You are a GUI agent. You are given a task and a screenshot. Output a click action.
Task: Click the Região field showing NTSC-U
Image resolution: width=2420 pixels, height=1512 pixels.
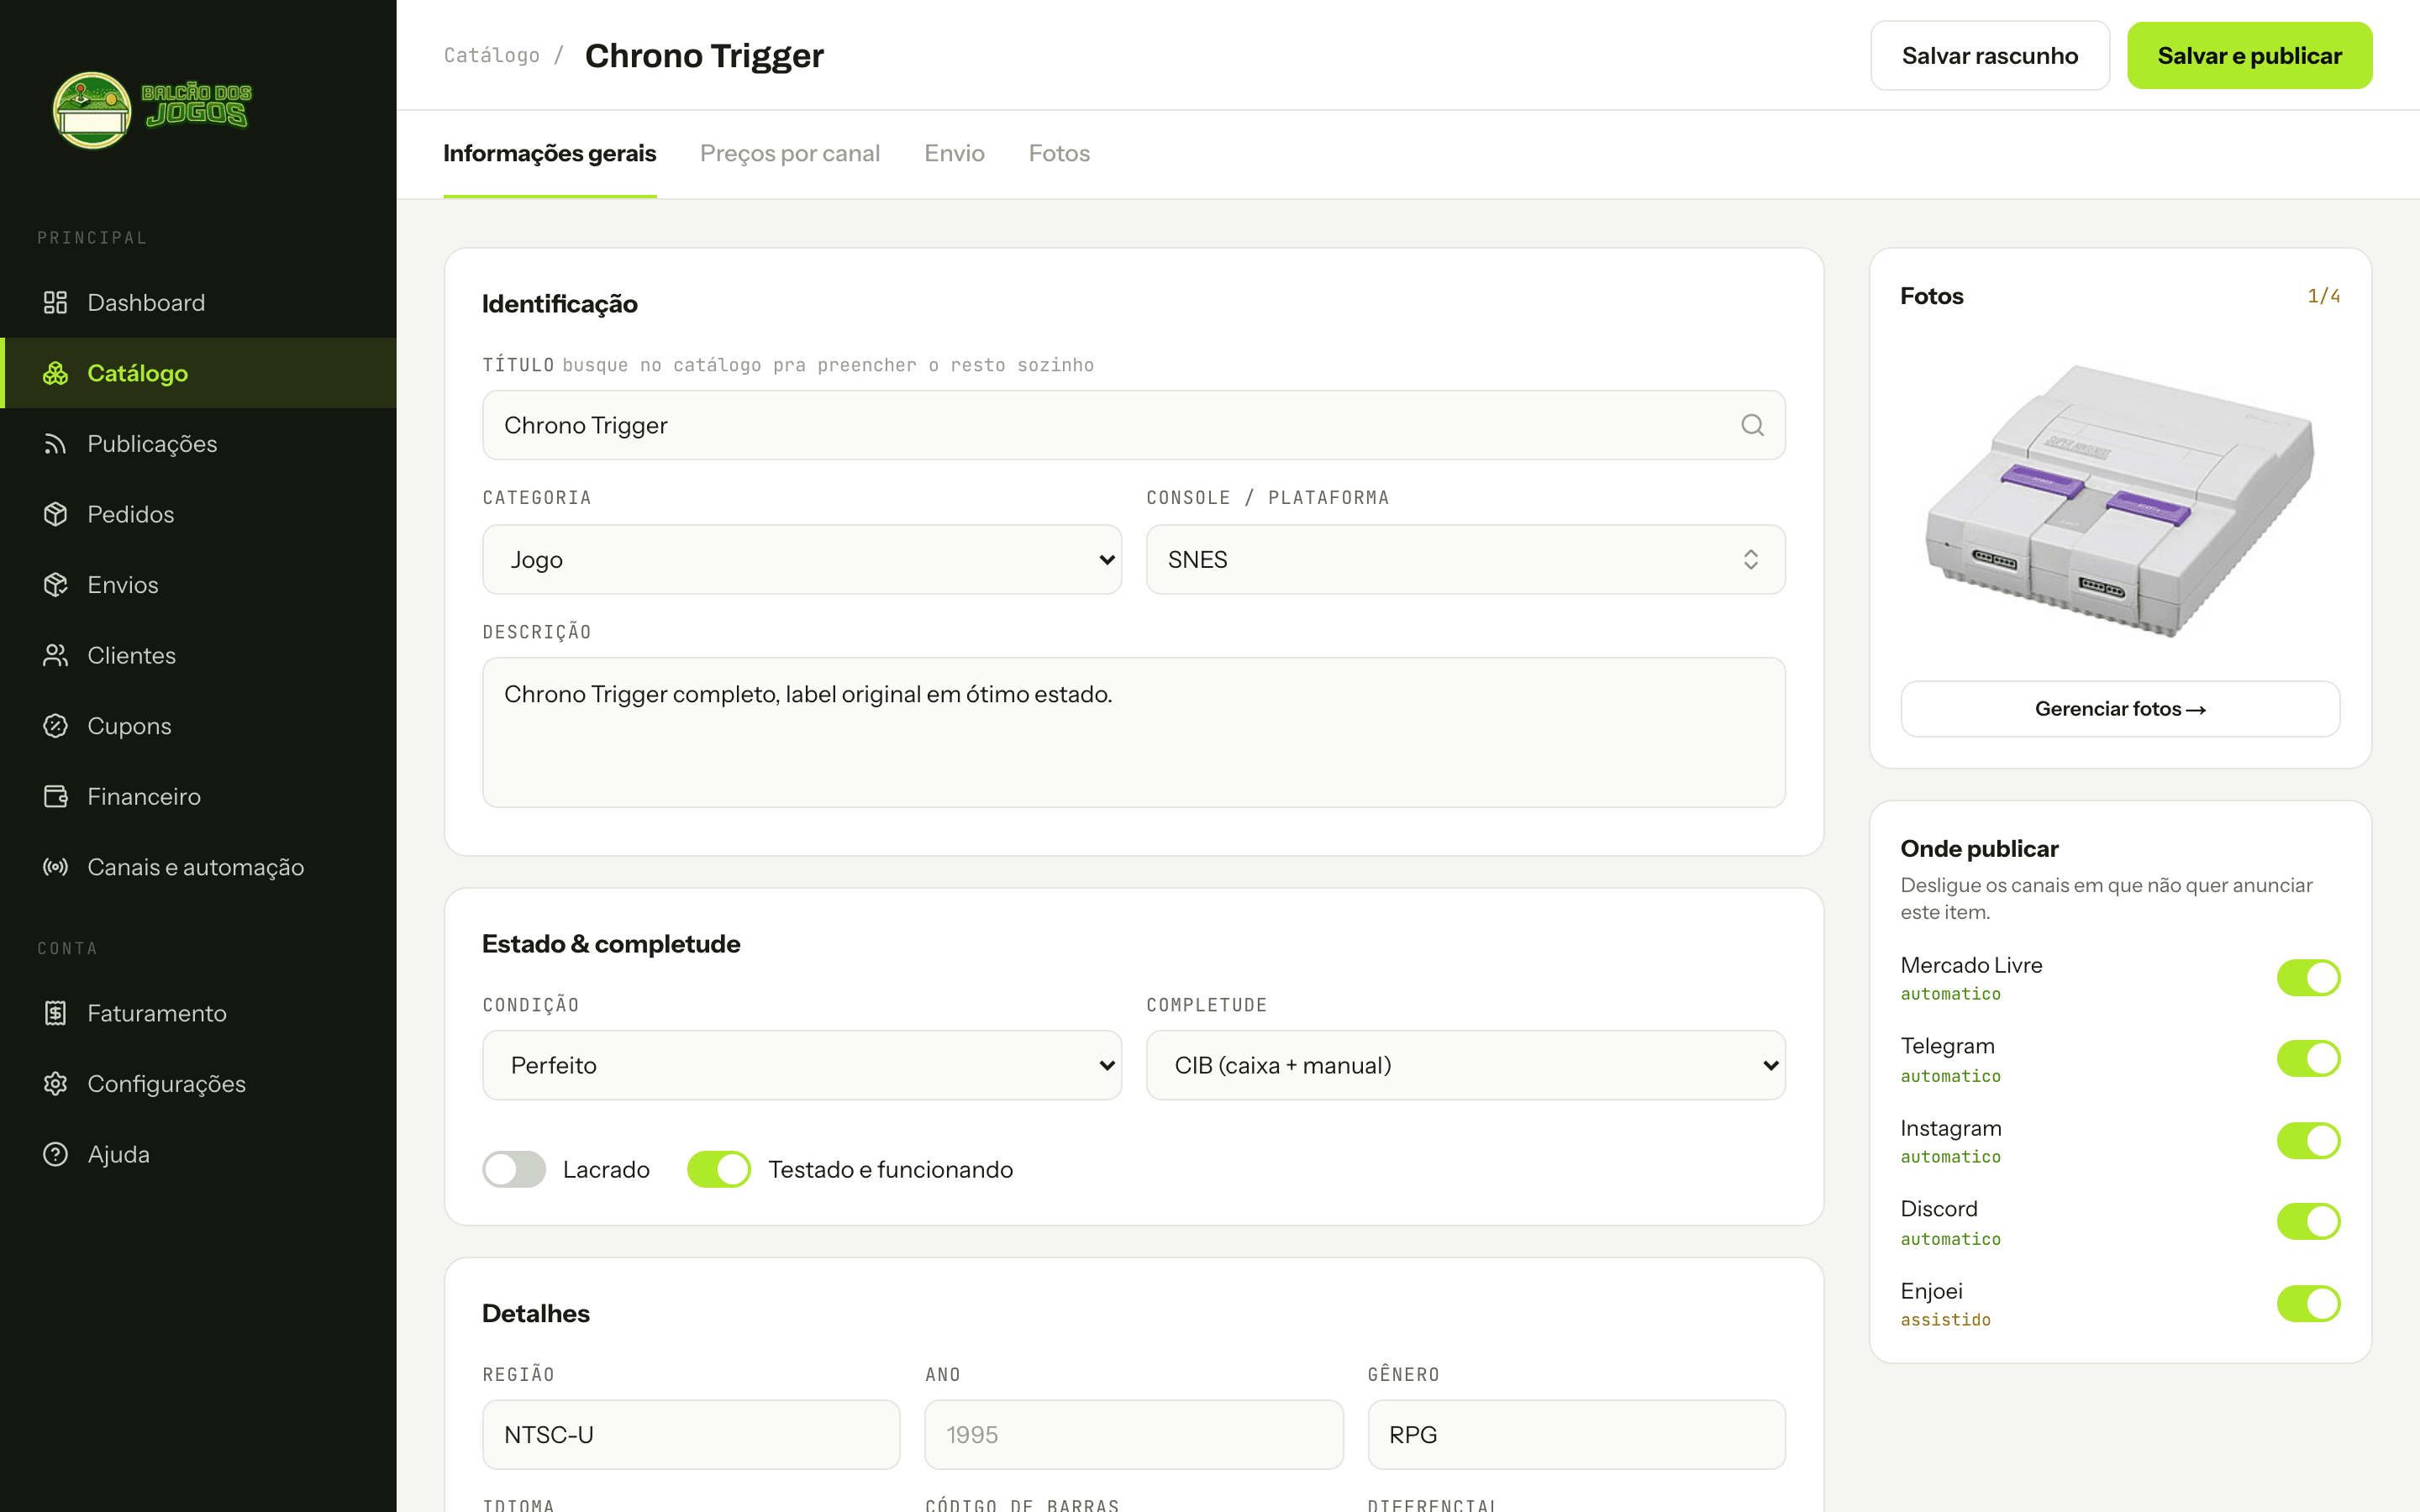point(691,1434)
